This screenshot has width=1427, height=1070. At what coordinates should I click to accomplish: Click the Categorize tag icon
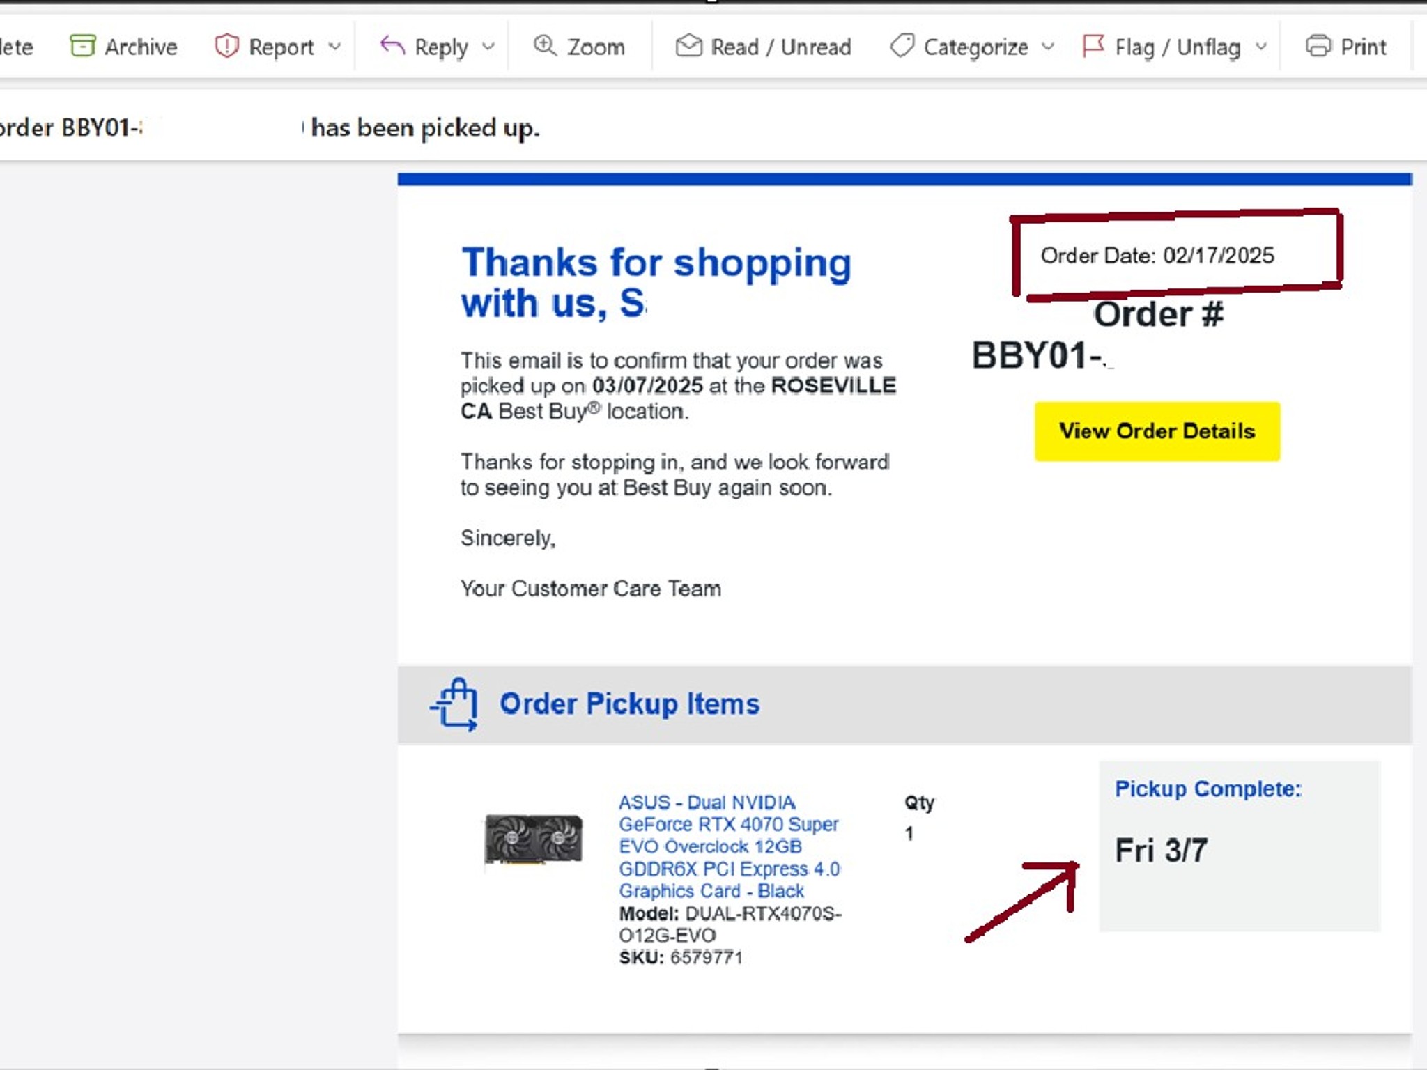[902, 46]
